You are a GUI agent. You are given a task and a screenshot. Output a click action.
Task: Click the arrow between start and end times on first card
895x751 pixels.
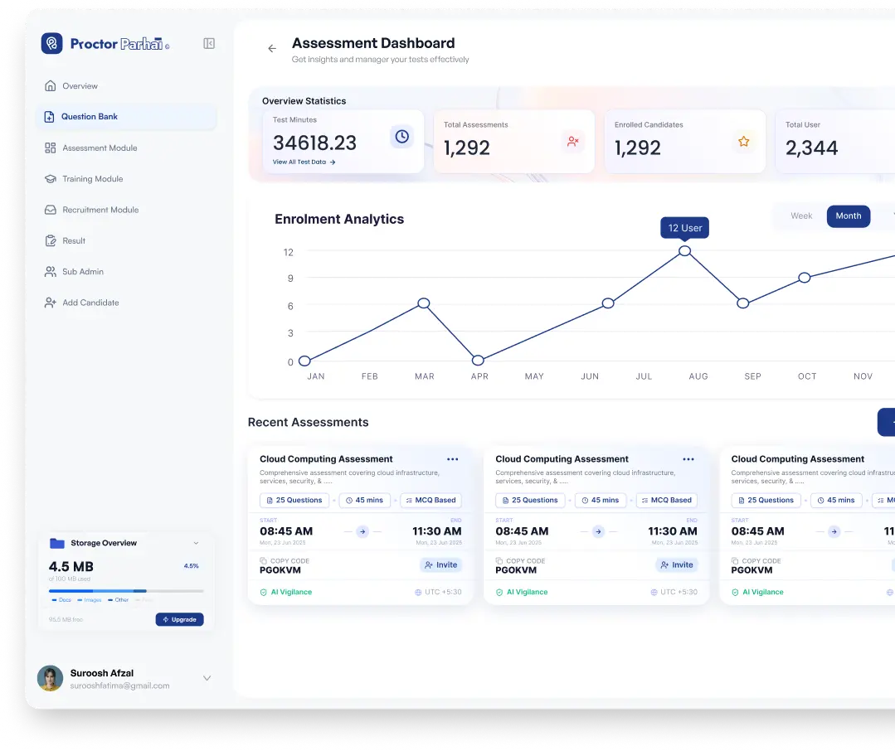(x=362, y=532)
